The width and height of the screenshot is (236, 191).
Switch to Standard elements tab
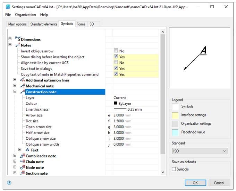[x=44, y=24]
